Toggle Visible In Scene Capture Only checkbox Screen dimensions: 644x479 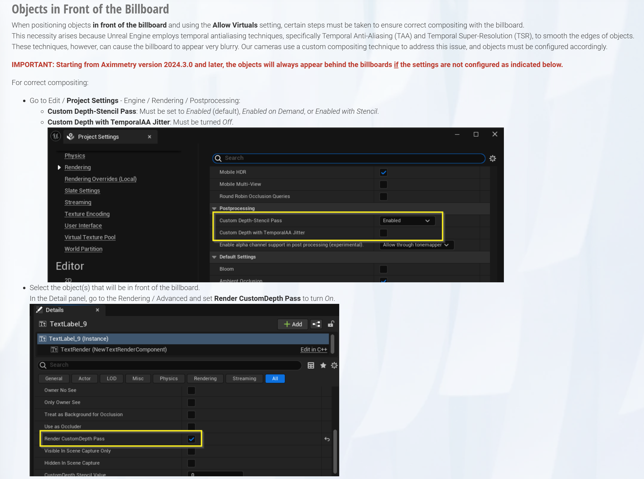[191, 451]
